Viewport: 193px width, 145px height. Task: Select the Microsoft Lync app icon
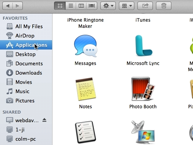[144, 46]
